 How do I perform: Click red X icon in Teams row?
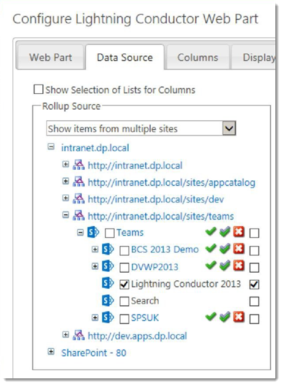[x=239, y=232]
